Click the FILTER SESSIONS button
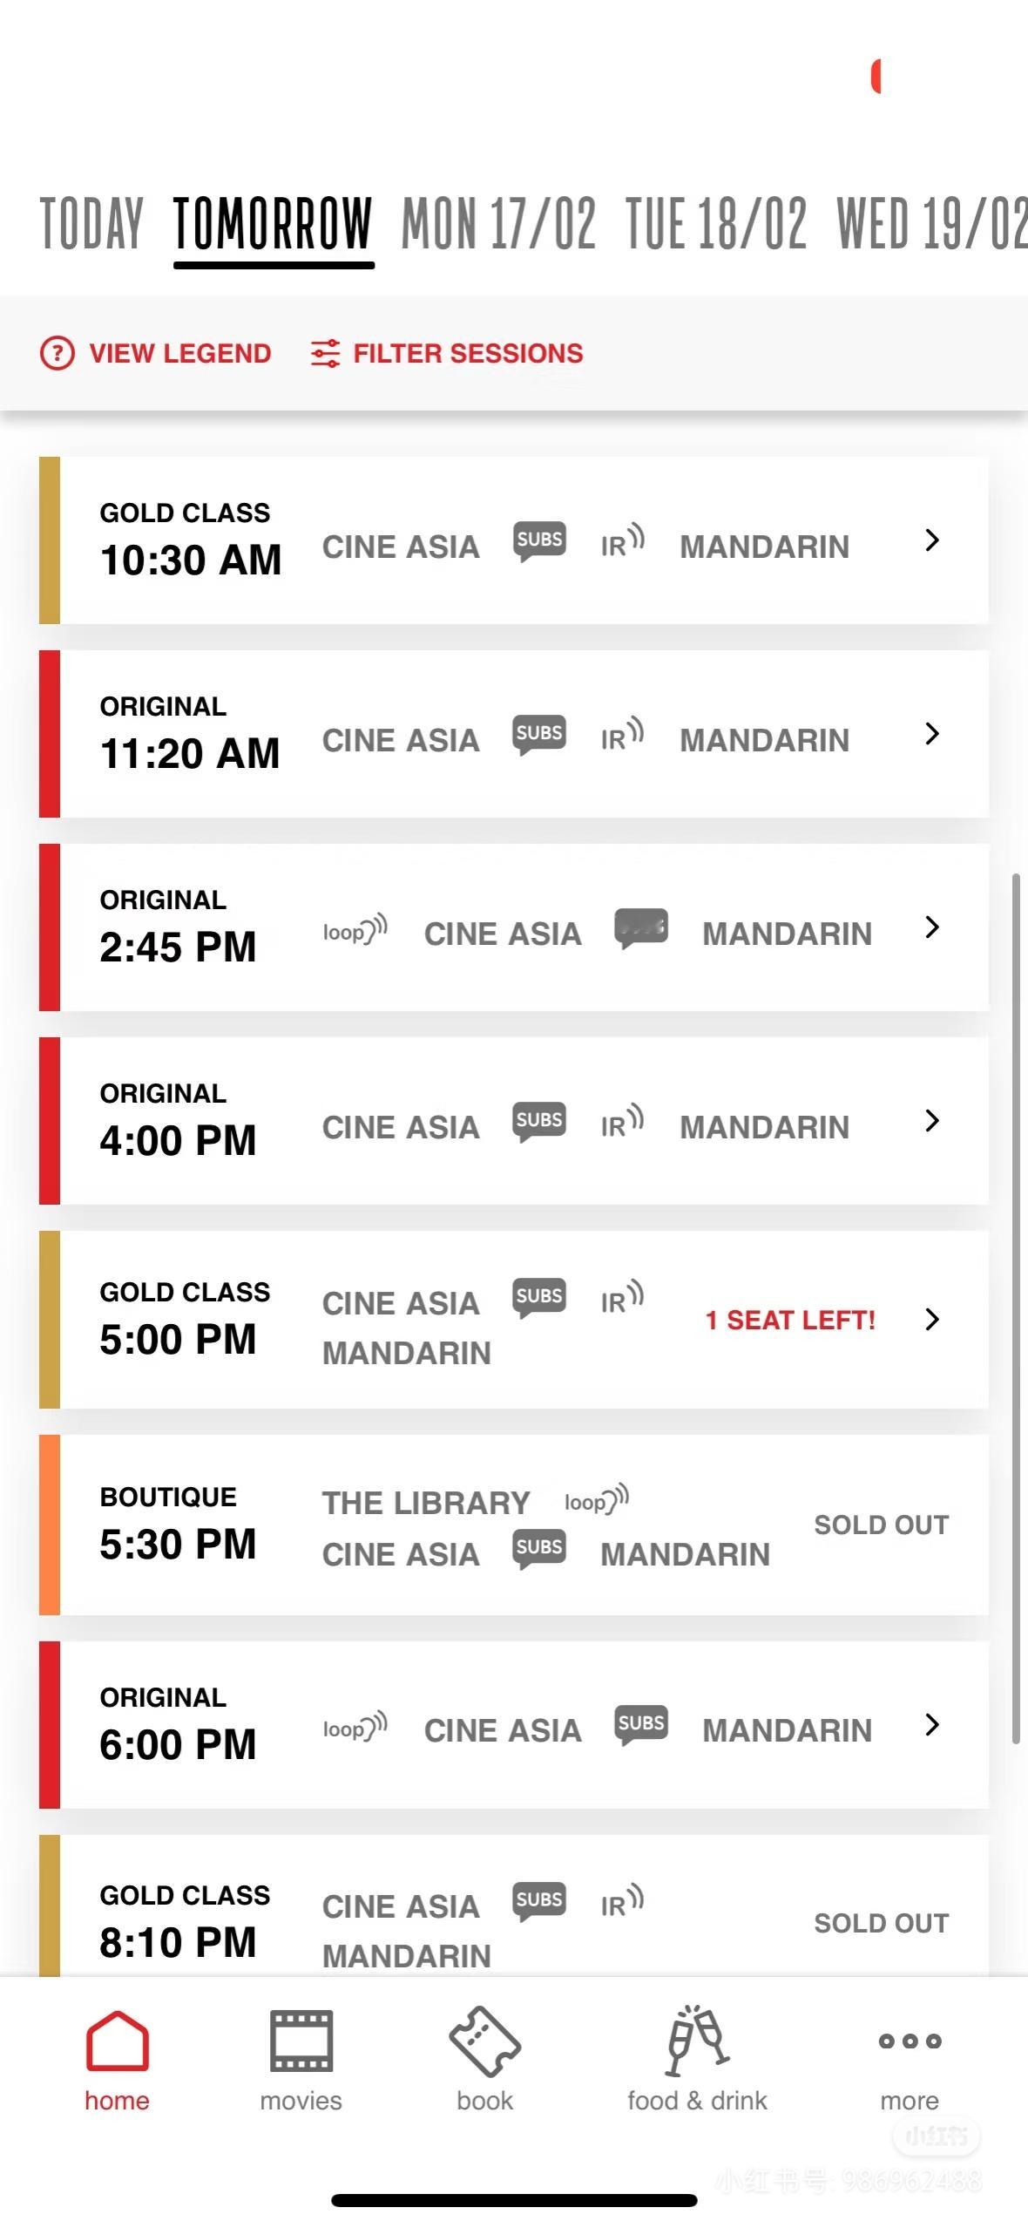The width and height of the screenshot is (1028, 2228). pos(468,353)
